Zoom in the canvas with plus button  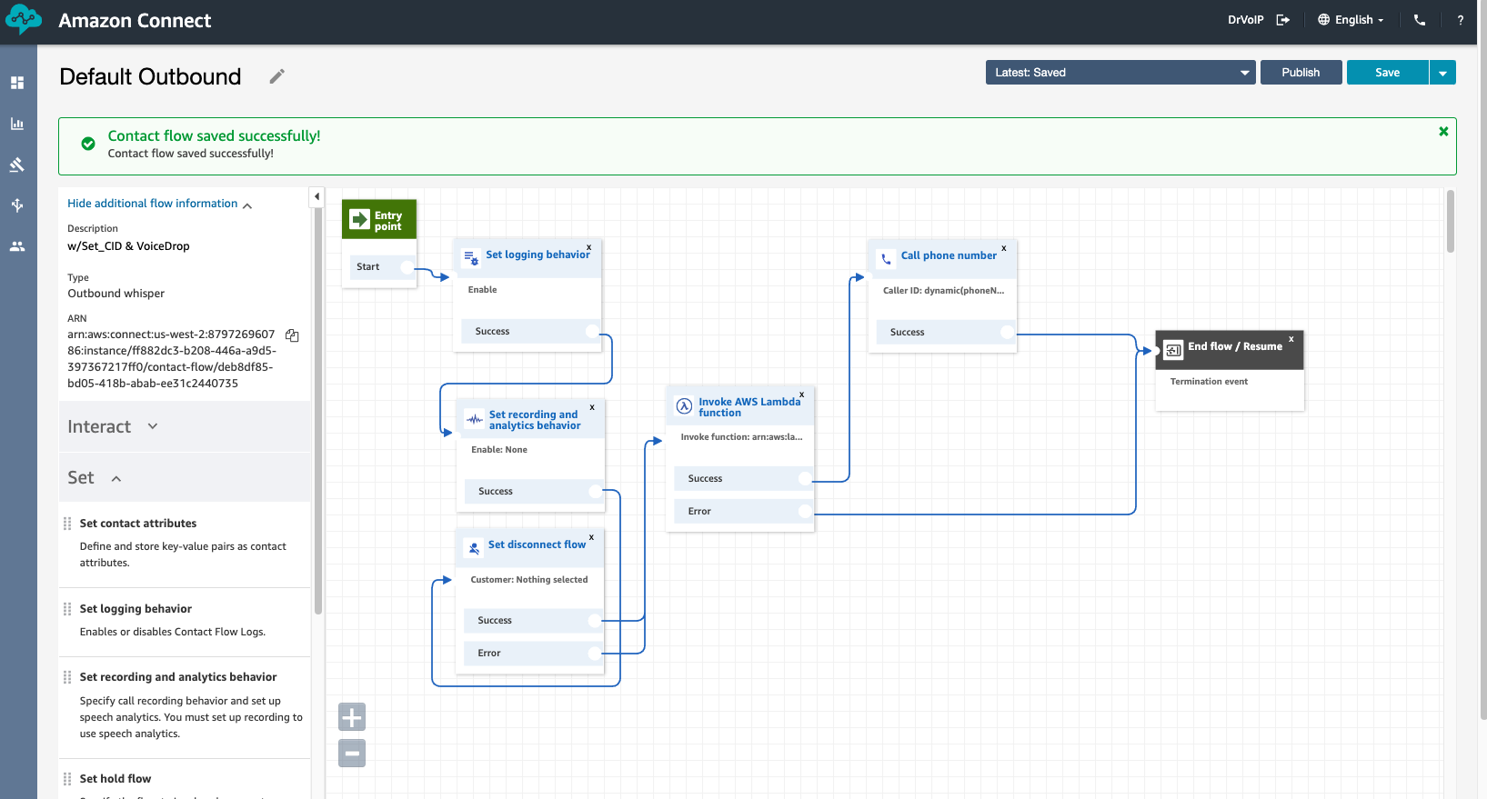click(352, 717)
